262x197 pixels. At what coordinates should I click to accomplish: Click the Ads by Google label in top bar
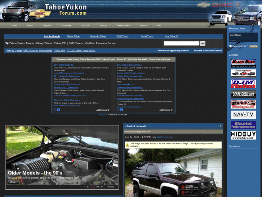tap(52, 36)
